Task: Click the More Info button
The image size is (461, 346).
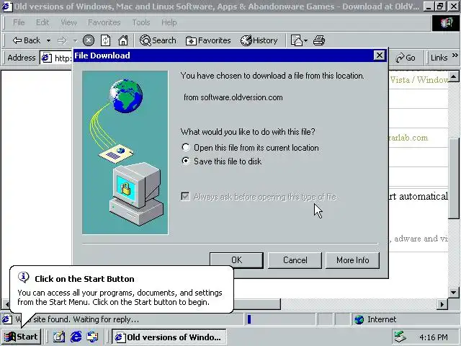Action: click(352, 260)
